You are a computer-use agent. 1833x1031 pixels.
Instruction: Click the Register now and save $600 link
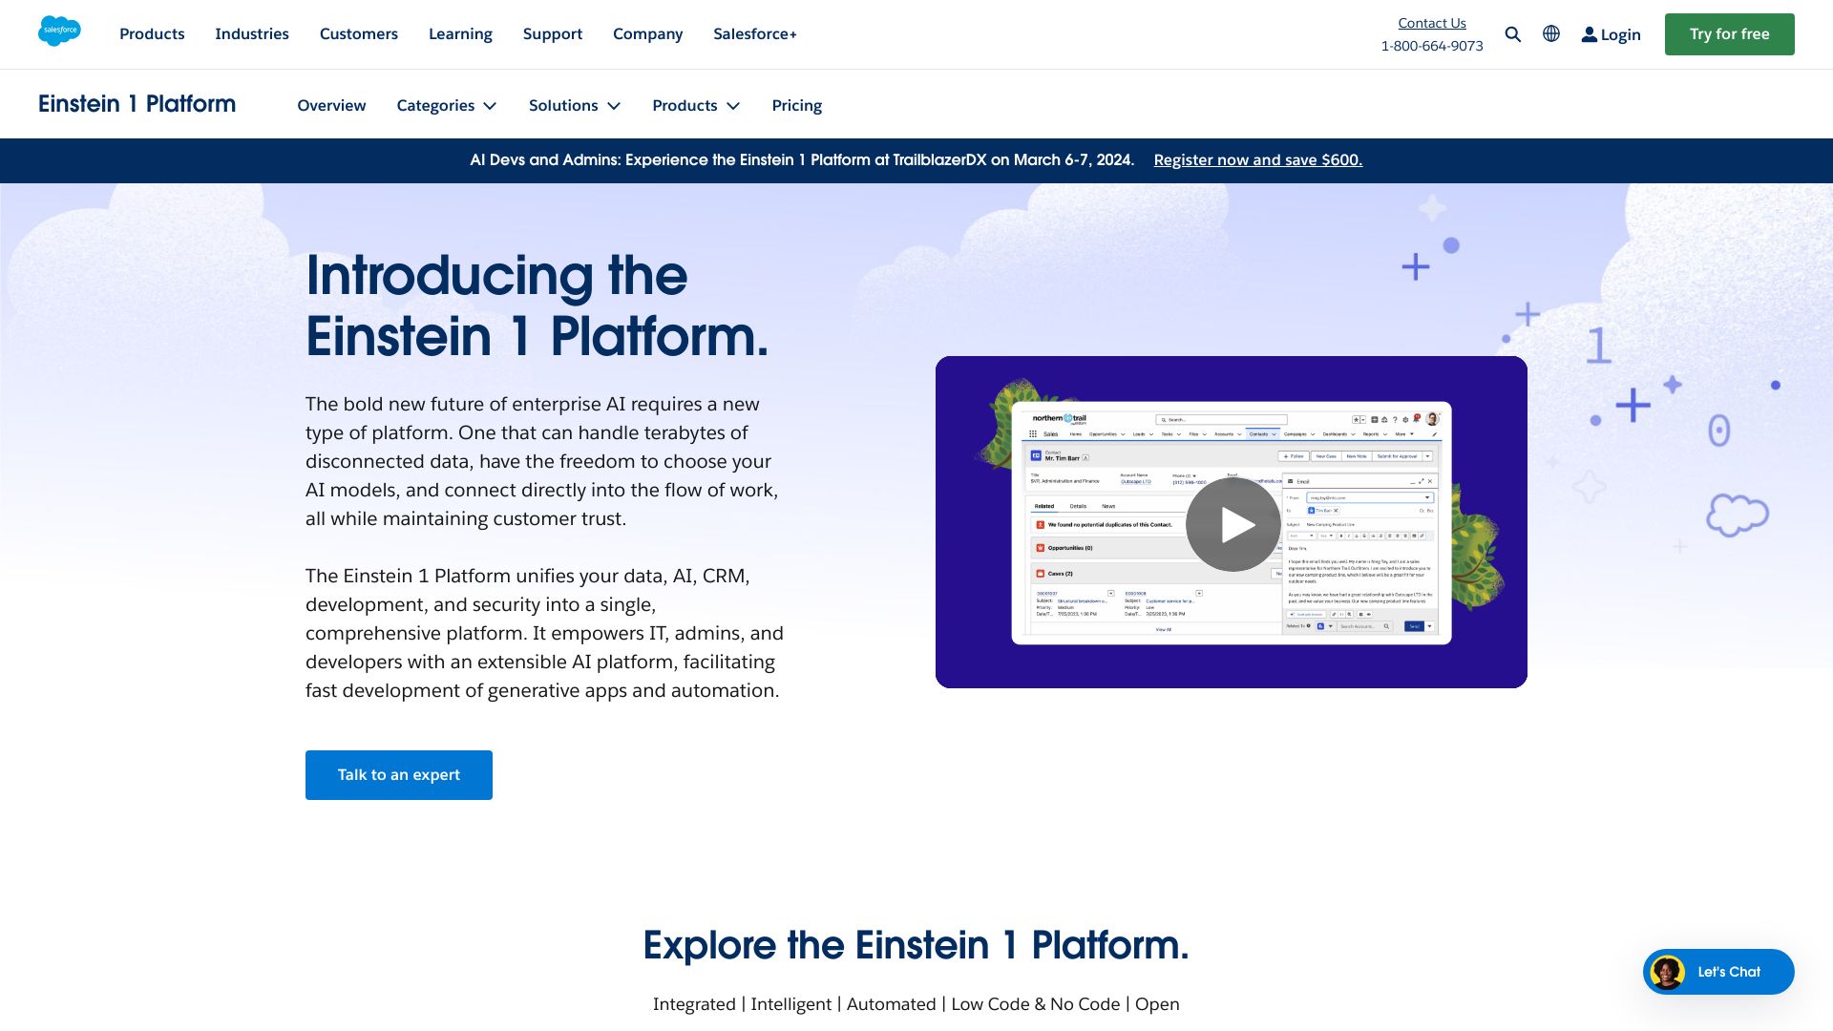pos(1256,159)
